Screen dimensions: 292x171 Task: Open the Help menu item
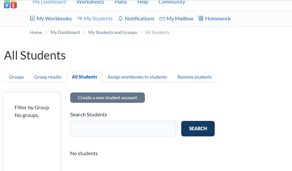pos(143,2)
